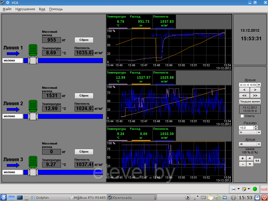This screenshot has height=201, width=268.
Task: Click the green status indicator circle
Action: pos(255,189)
